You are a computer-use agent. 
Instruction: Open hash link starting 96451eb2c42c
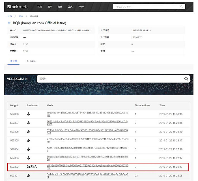tap(87, 123)
